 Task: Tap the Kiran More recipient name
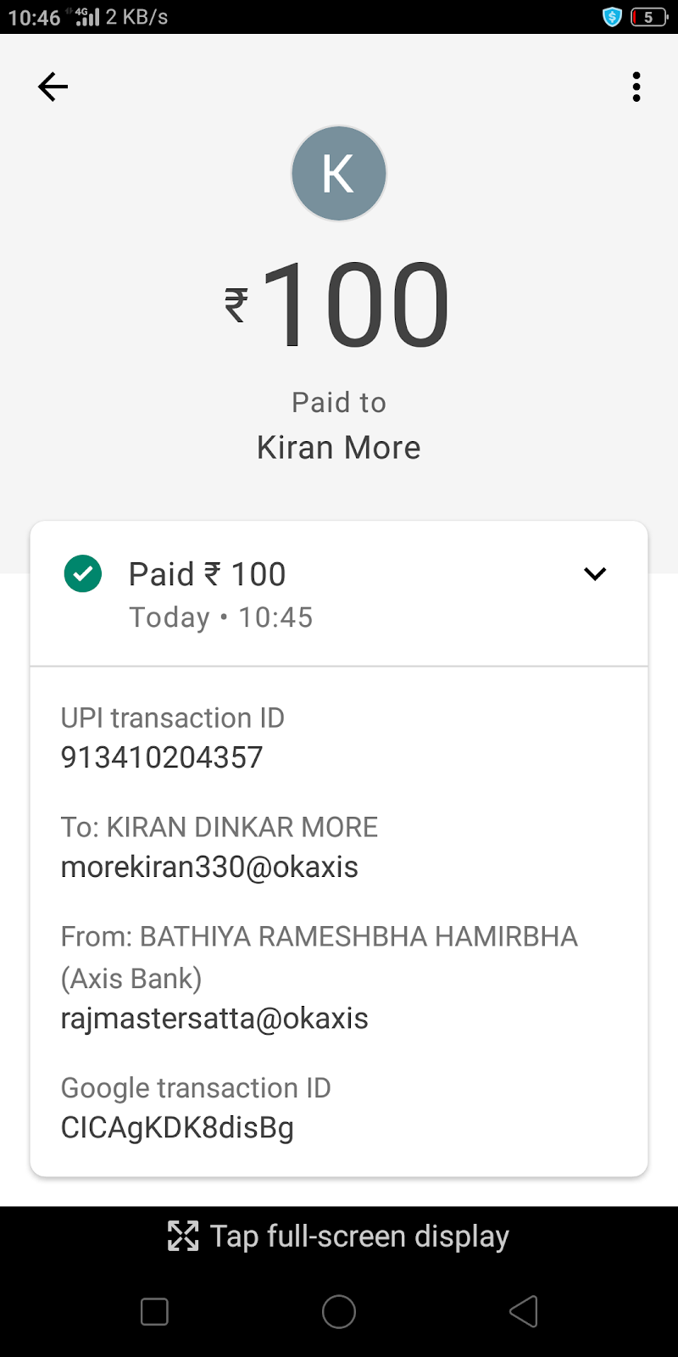(339, 447)
